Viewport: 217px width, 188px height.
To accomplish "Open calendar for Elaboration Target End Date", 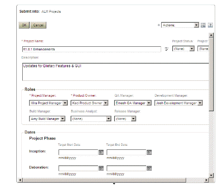I will [149, 168].
